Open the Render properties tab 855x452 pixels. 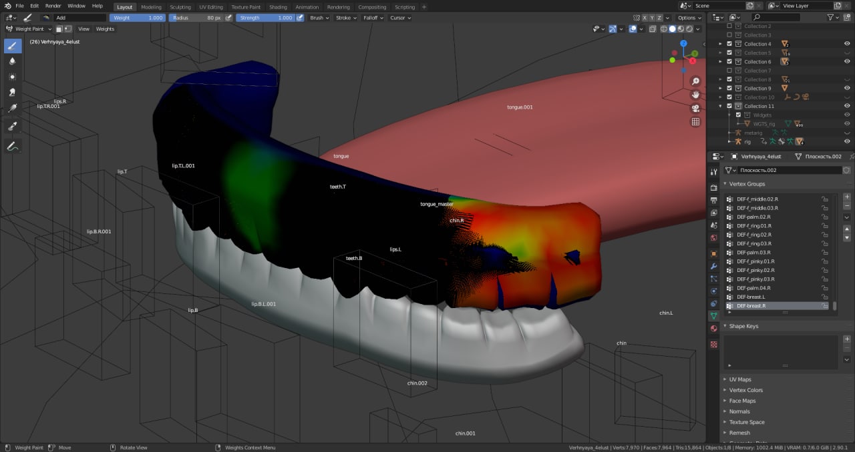point(713,188)
